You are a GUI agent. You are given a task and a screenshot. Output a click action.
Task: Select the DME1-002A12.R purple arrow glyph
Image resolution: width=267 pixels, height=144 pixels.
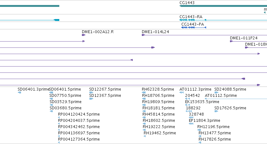coord(83,35)
